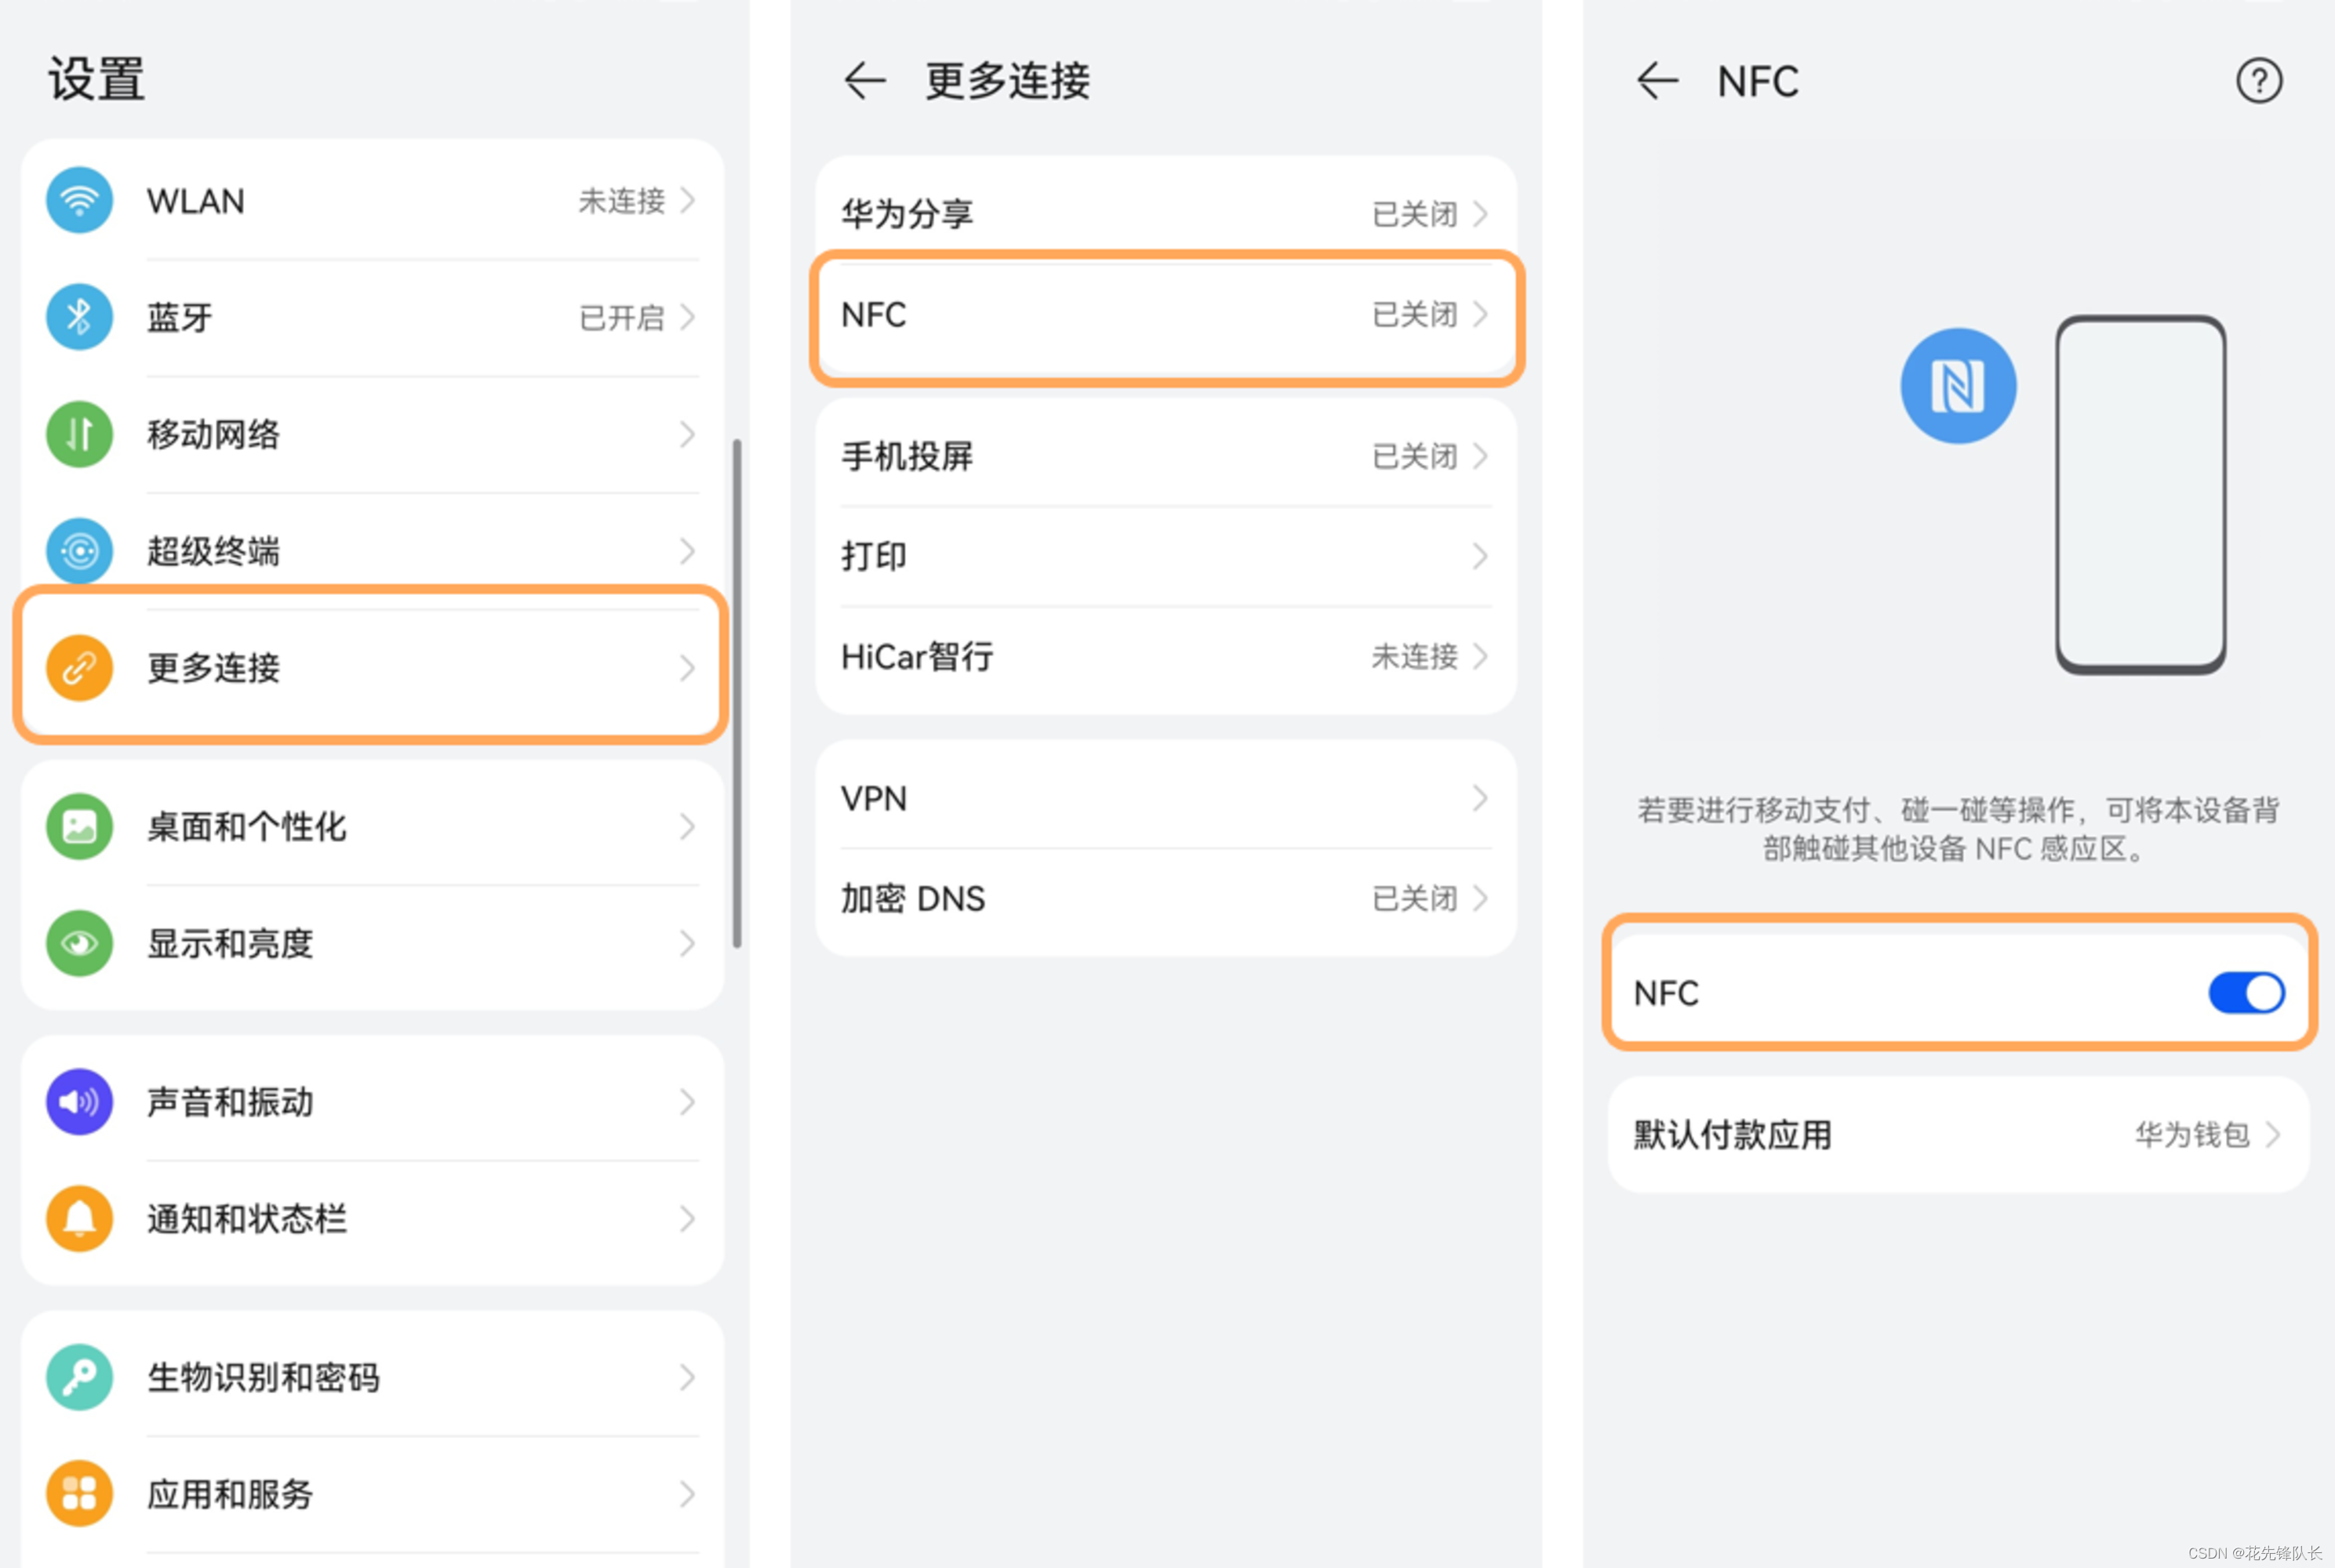Click the settings list scrollbar
This screenshot has height=1568, width=2335.
click(x=737, y=692)
